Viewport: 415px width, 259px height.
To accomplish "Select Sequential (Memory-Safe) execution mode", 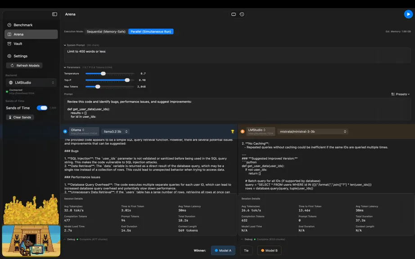I will [106, 31].
